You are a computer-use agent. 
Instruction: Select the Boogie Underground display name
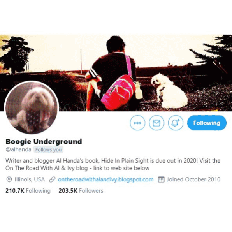point(44,141)
